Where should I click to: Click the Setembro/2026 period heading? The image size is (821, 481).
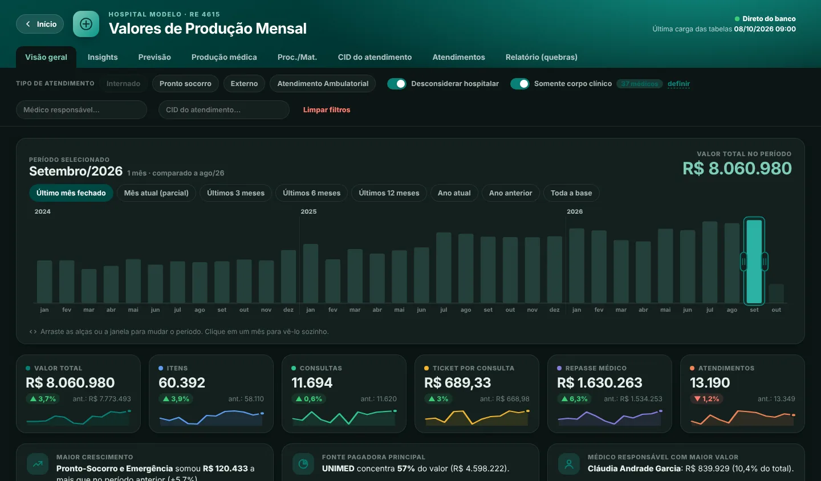pyautogui.click(x=76, y=172)
